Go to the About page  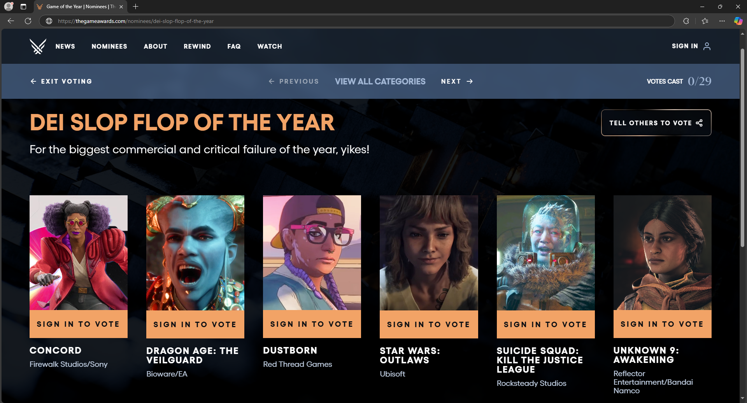(x=156, y=46)
